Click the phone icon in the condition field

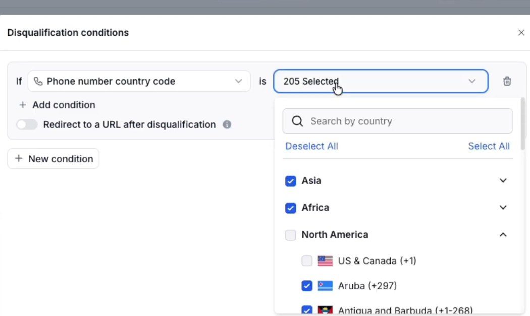tap(38, 81)
